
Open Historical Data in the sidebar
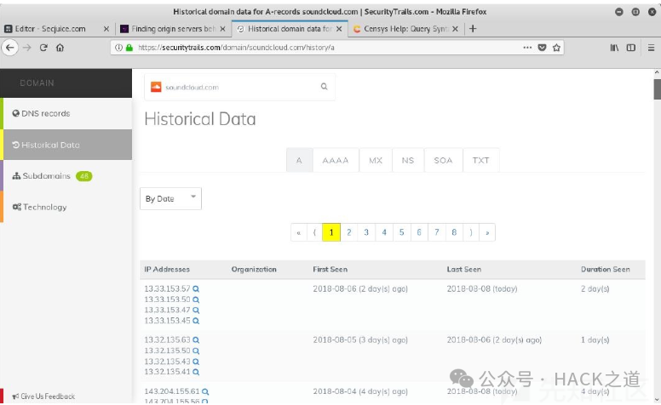67,145
